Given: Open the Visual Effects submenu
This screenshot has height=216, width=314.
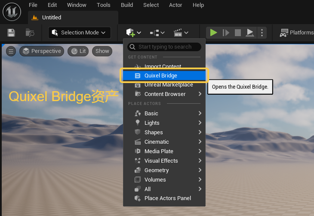Looking at the screenshot, I should point(164,160).
